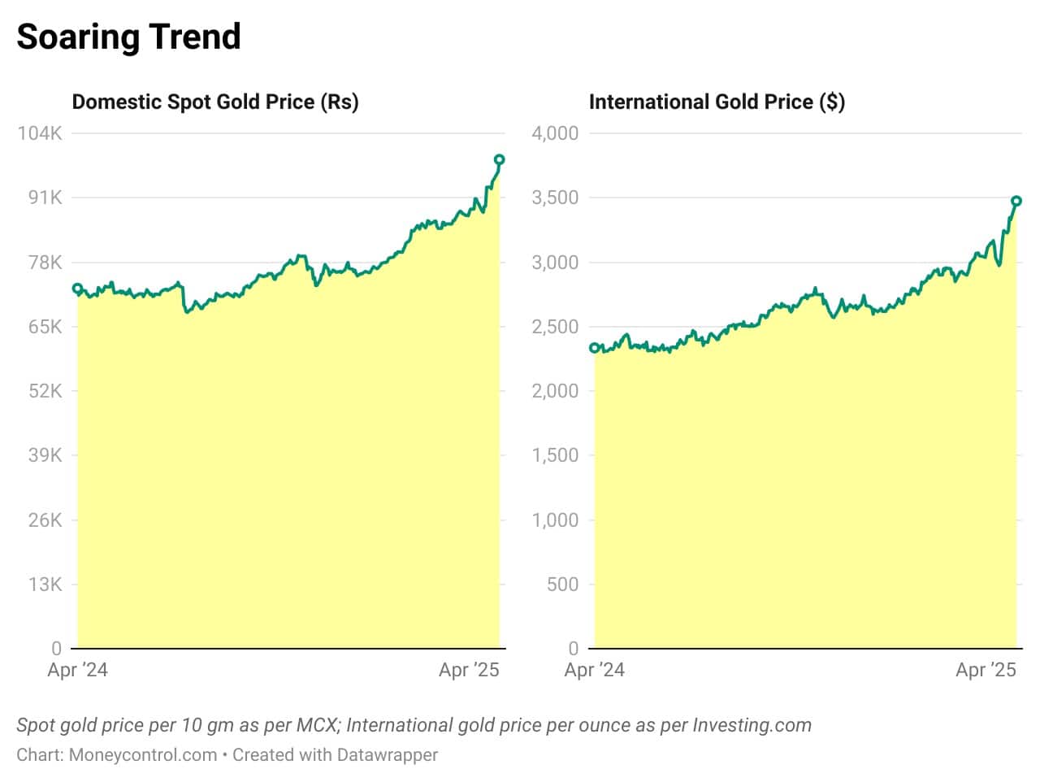Screen dimensions: 1040x782
Task: Click the 78K y-axis label
Action: 45,263
